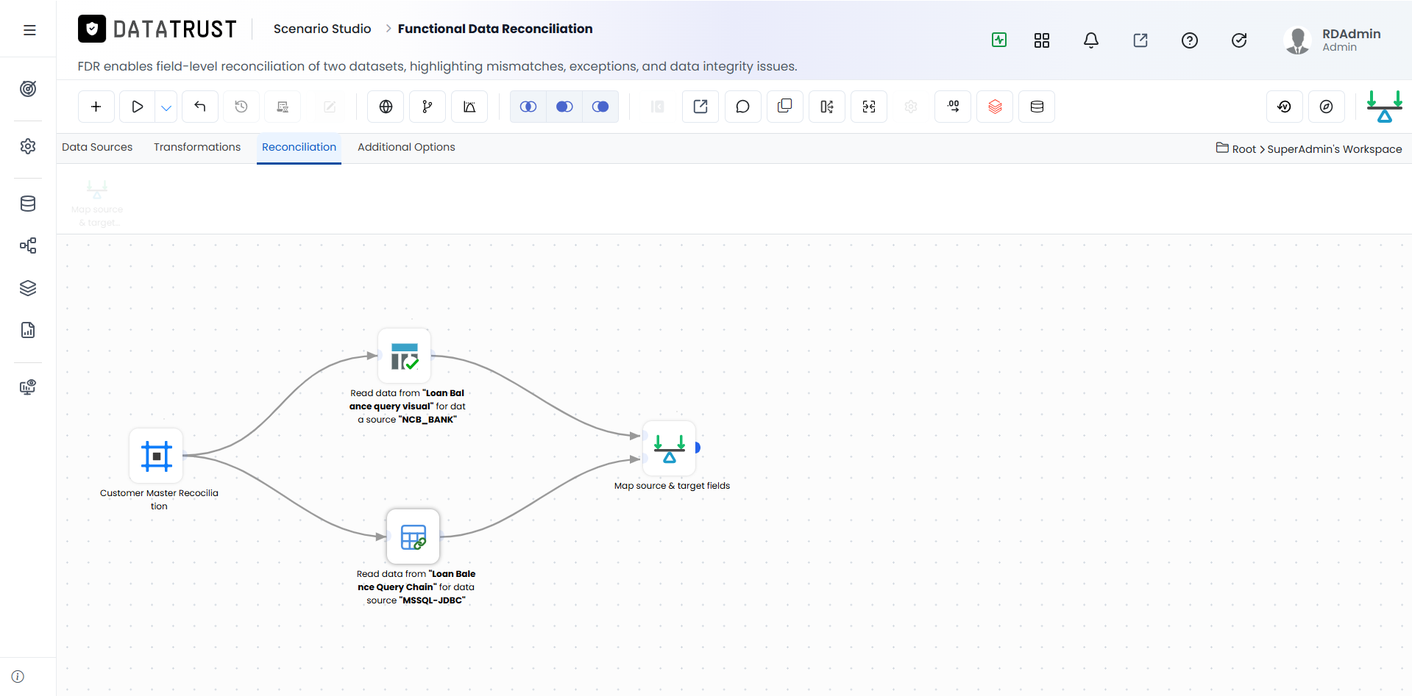Click Root in workspace breadcrumb
The height and width of the screenshot is (696, 1412).
(x=1244, y=149)
